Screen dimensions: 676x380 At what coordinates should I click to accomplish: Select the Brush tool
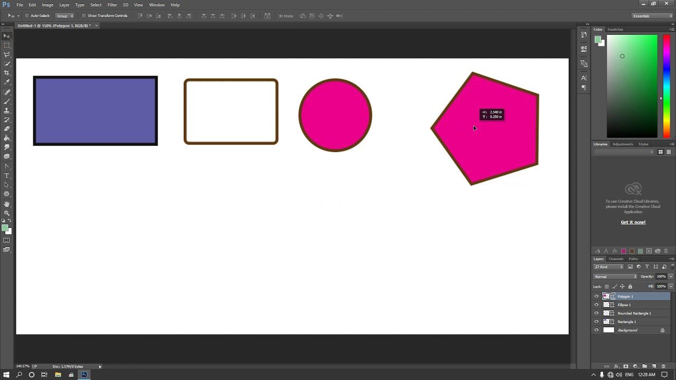click(x=7, y=101)
